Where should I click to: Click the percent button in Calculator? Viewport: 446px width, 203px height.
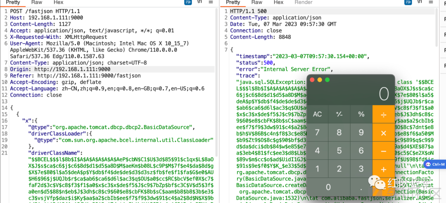click(x=361, y=114)
